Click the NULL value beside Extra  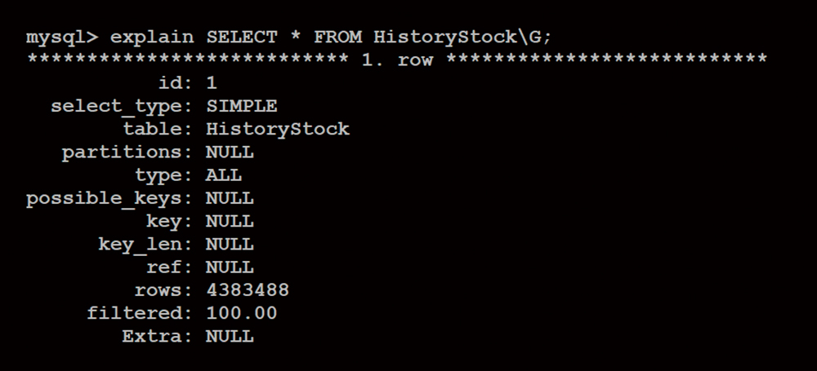coord(230,336)
